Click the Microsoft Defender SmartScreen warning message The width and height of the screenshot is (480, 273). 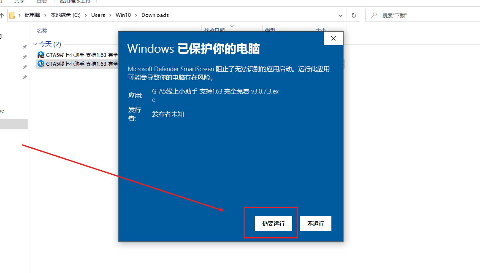coord(229,73)
